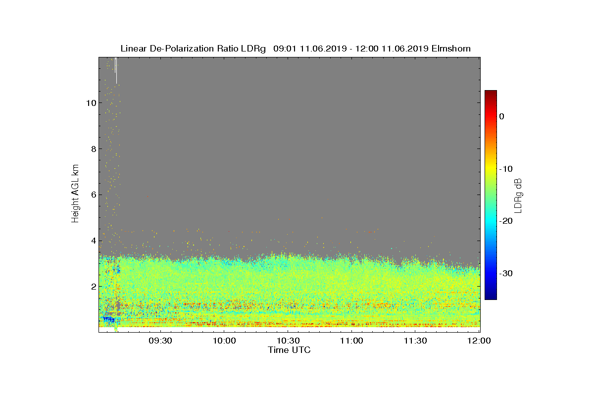Click the dark red top of the colorbar
Screen dimensions: 594x396
[491, 94]
